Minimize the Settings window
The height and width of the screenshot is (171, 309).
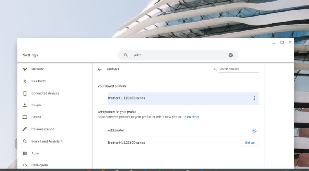(x=274, y=42)
